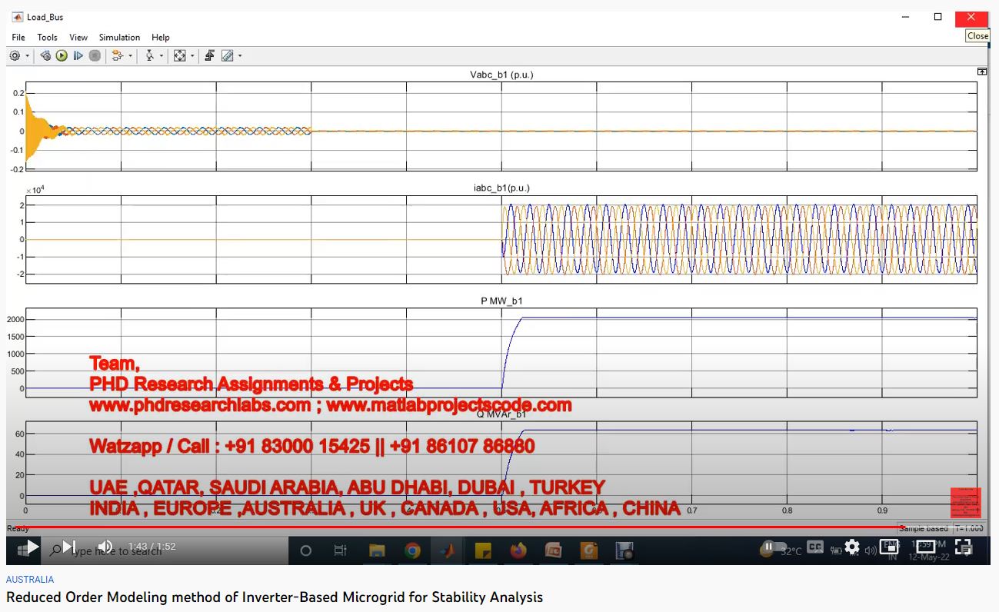This screenshot has height=612, width=999.
Task: Click the iabc_b1(p.u.) plot title
Action: point(501,188)
